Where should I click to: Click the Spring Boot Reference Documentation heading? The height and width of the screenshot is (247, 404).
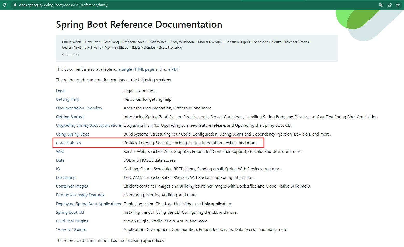click(139, 25)
